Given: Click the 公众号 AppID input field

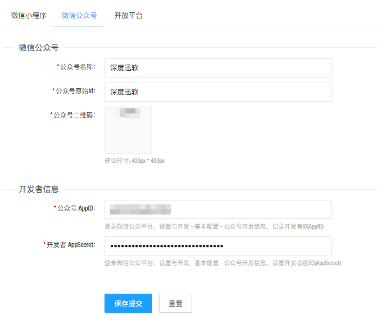Looking at the screenshot, I should [218, 209].
